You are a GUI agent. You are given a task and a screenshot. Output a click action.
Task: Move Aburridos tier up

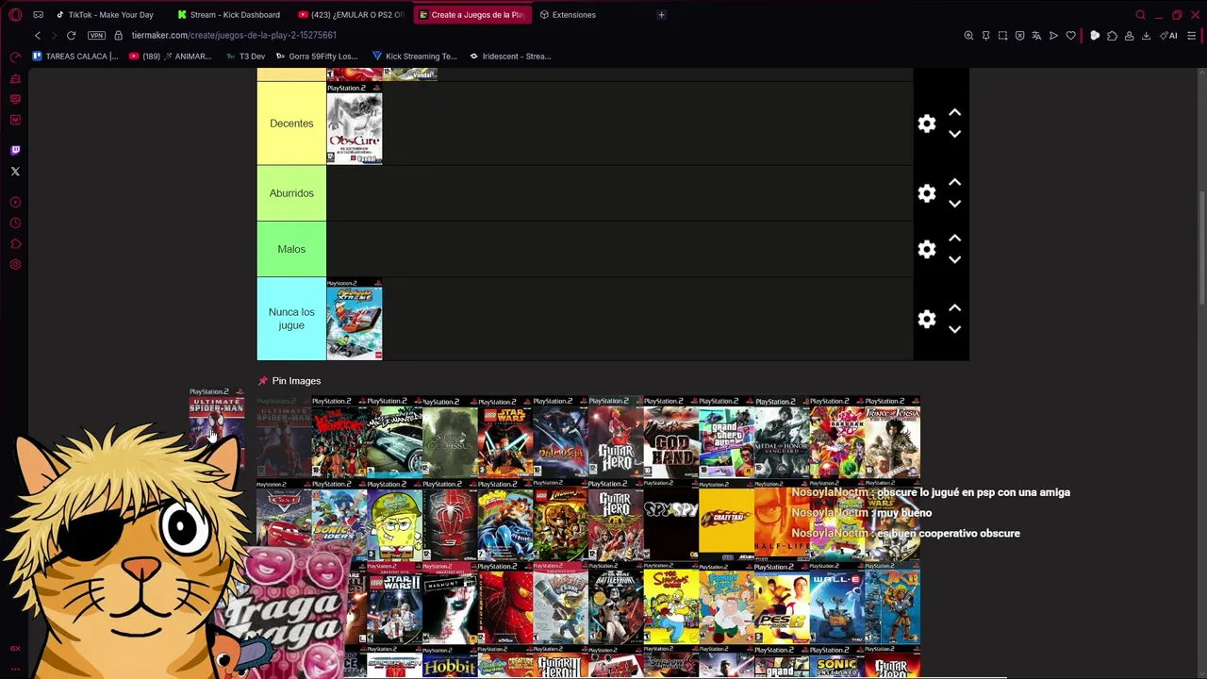[x=954, y=183]
